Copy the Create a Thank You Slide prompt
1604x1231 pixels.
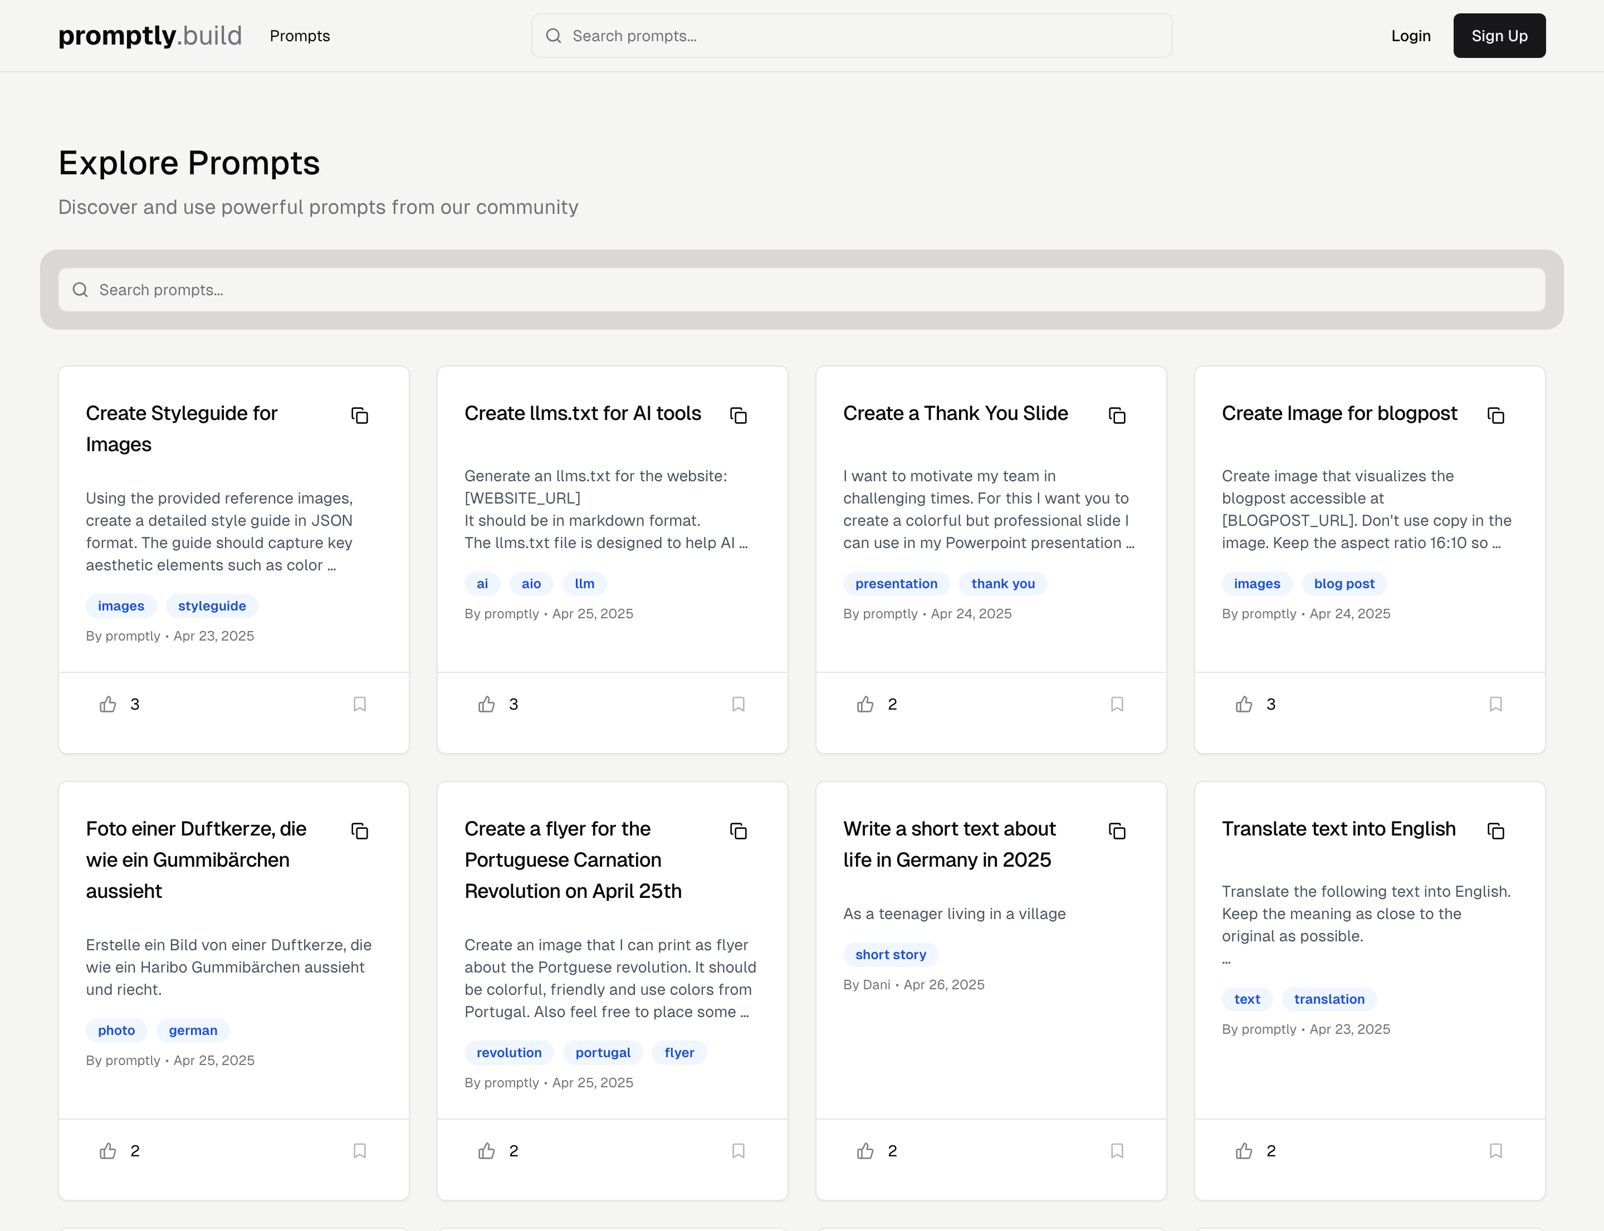click(x=1117, y=416)
